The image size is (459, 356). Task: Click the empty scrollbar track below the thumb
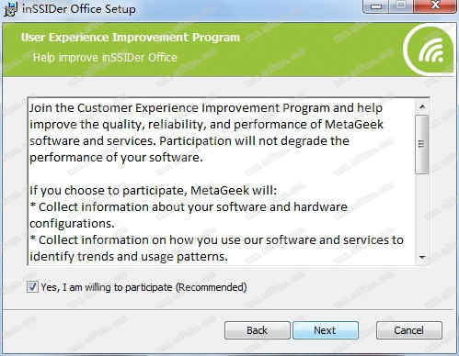pyautogui.click(x=422, y=212)
